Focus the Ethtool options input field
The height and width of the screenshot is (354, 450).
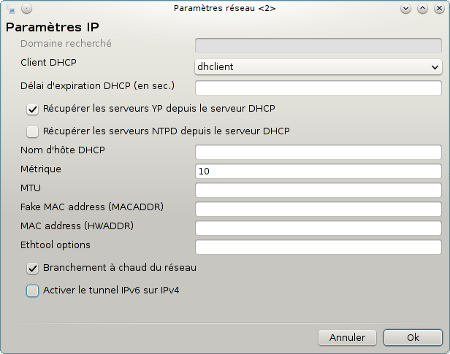tap(319, 247)
